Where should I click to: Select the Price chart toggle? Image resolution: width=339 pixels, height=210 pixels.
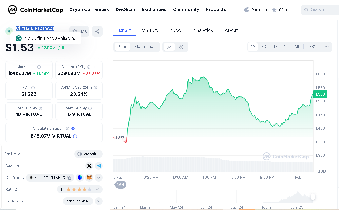[x=122, y=47]
